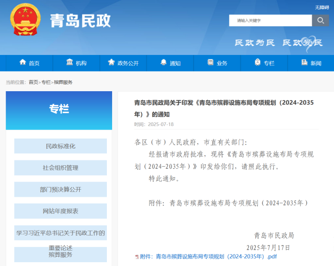334x266 pixels.
Task: Click the 业务 icon in navigation
Action: coord(210,63)
